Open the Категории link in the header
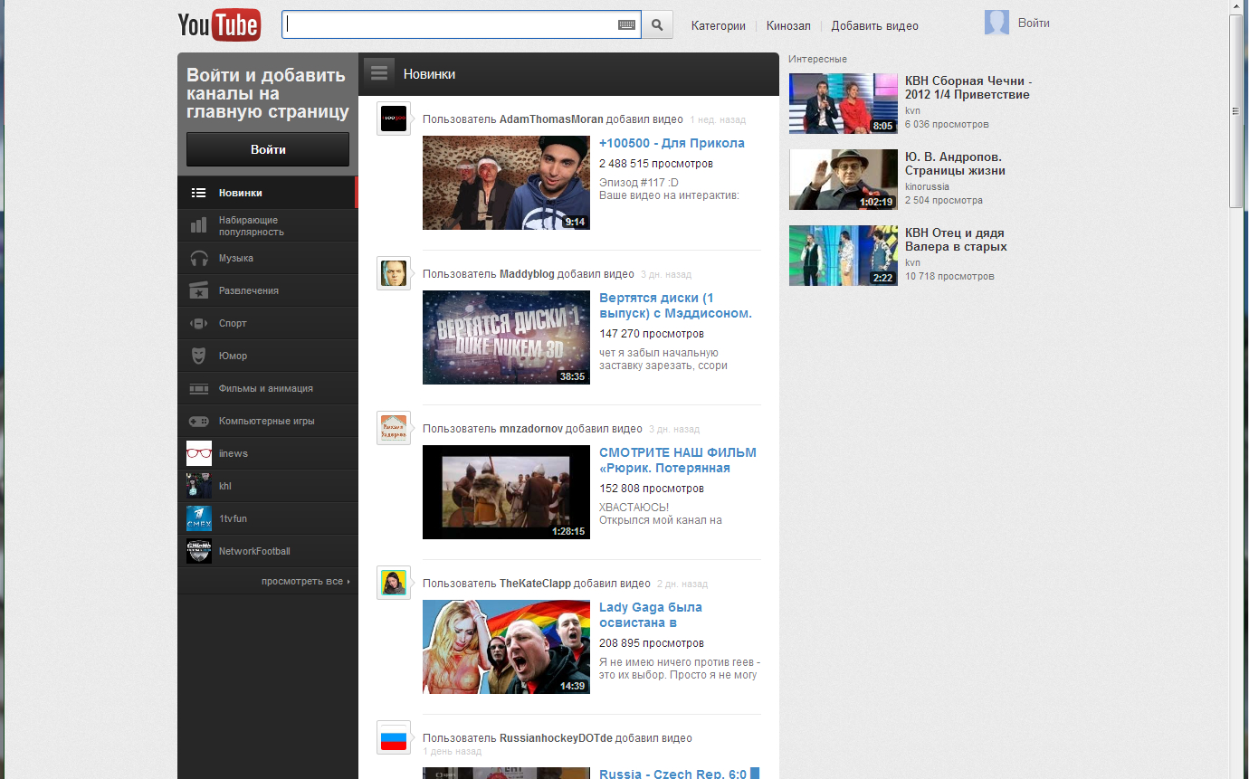 tap(718, 26)
